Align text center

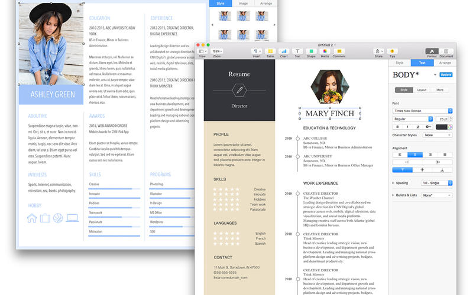(415, 155)
